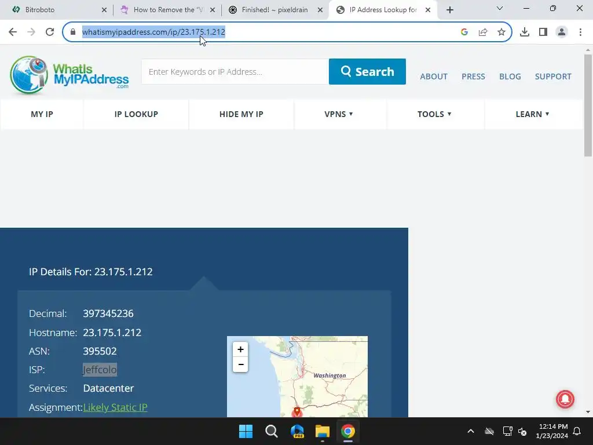Open Chrome profile menu
Image resolution: width=593 pixels, height=445 pixels.
point(562,32)
